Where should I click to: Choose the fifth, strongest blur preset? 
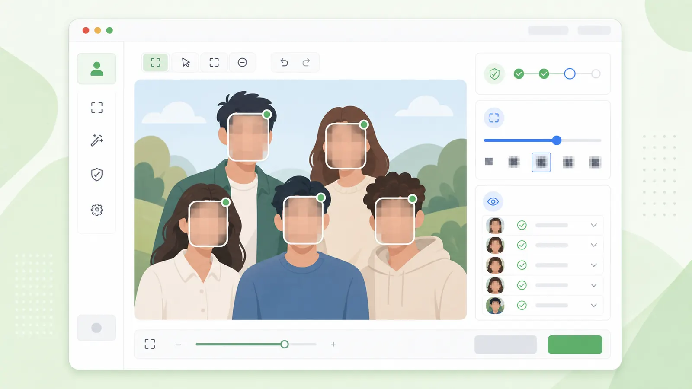click(595, 163)
